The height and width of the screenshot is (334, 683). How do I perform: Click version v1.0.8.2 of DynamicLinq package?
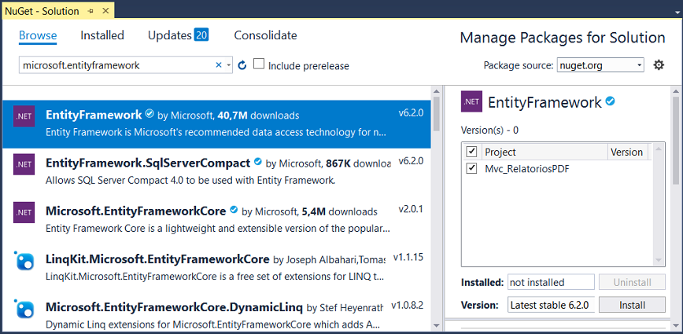pyautogui.click(x=408, y=305)
